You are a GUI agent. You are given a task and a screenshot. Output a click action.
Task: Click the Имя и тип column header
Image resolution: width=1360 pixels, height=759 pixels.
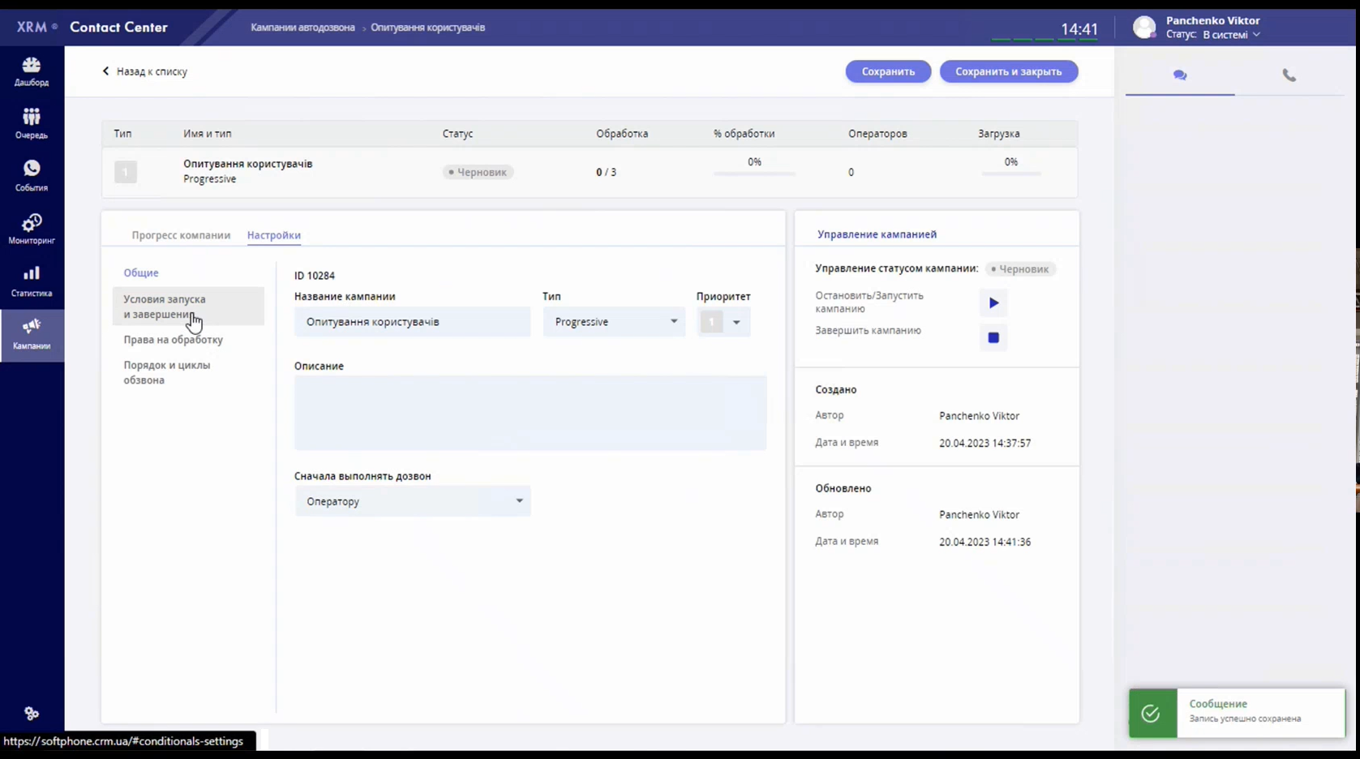207,134
